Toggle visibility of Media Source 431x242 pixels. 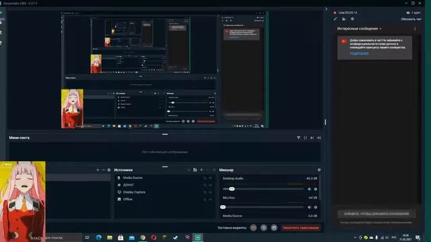[211, 177]
